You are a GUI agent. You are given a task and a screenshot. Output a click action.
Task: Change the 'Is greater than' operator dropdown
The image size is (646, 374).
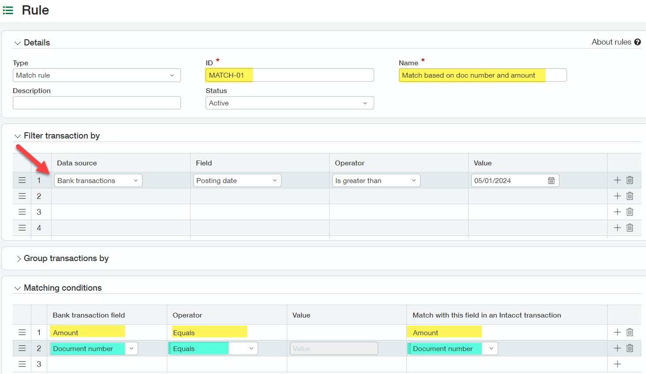coord(376,180)
